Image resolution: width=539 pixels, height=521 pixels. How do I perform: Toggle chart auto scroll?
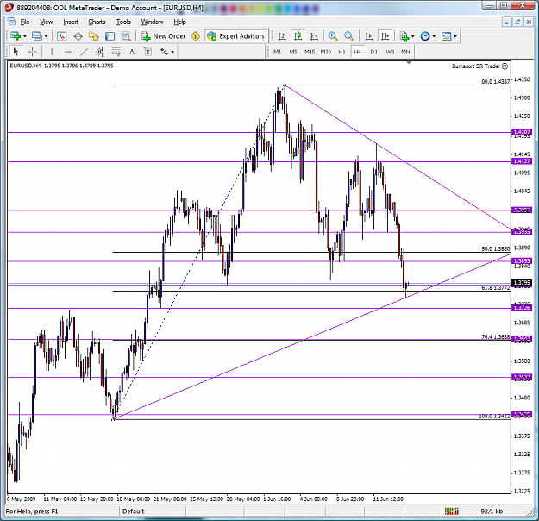(x=369, y=35)
